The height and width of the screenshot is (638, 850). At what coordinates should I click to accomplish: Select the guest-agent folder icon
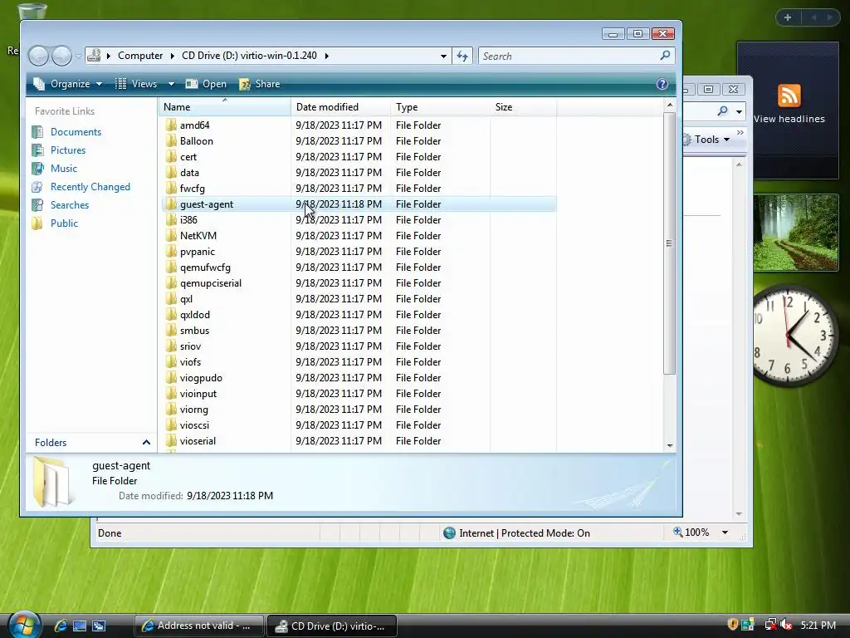pos(171,204)
